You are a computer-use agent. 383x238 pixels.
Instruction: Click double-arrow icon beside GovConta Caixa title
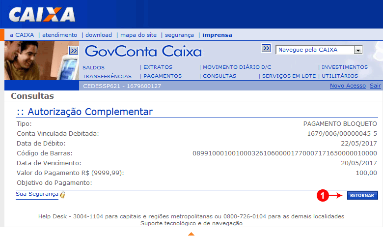74,51
